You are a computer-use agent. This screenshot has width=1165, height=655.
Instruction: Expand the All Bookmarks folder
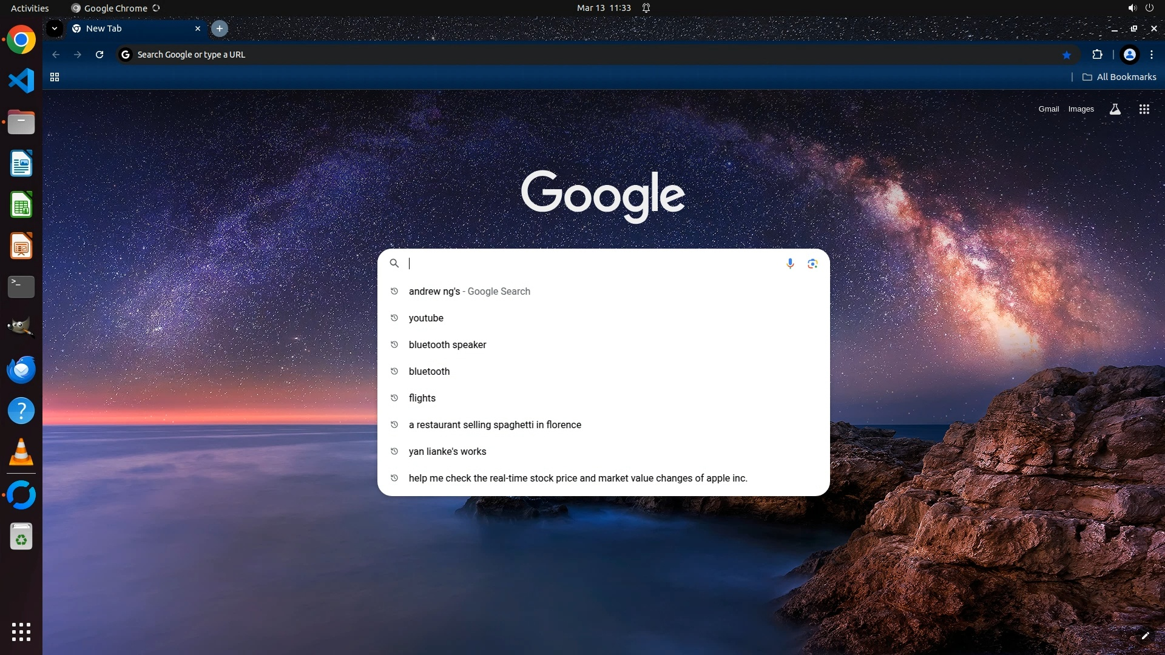1119,77
